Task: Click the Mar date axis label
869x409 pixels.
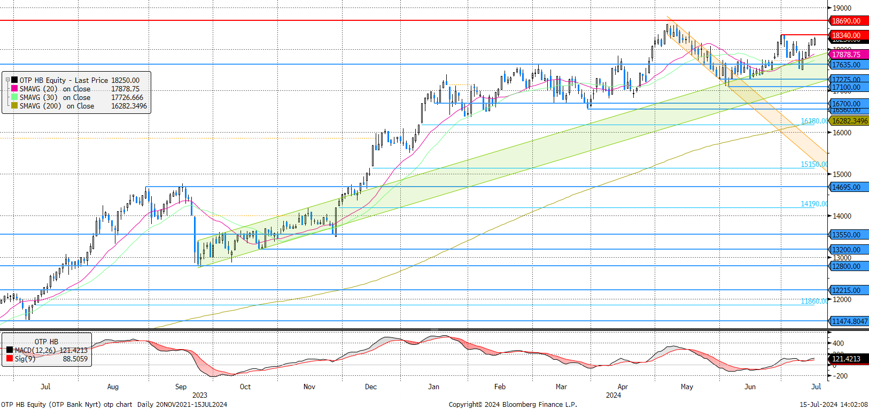Action: pyautogui.click(x=561, y=387)
